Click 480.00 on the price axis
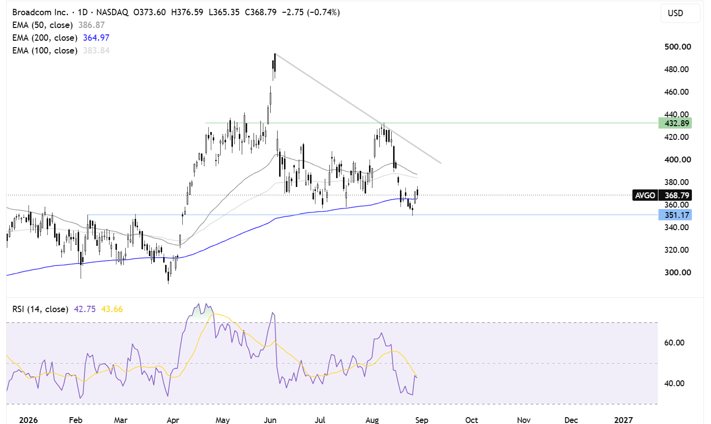The width and height of the screenshot is (711, 424). coord(677,69)
